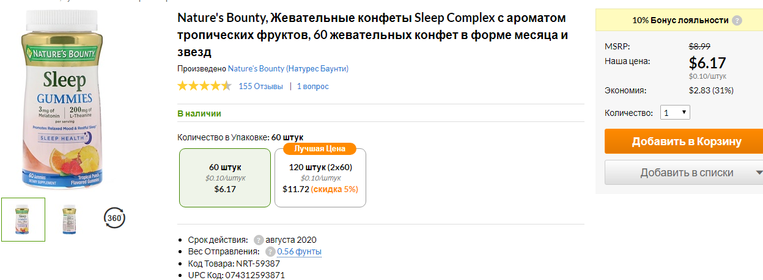Click the Лучшая Цена badge
This screenshot has width=763, height=280.
tap(320, 149)
